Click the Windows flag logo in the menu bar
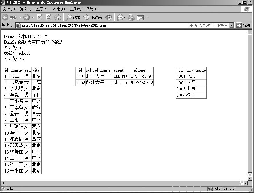The width and height of the screenshot is (255, 193). (x=247, y=9)
